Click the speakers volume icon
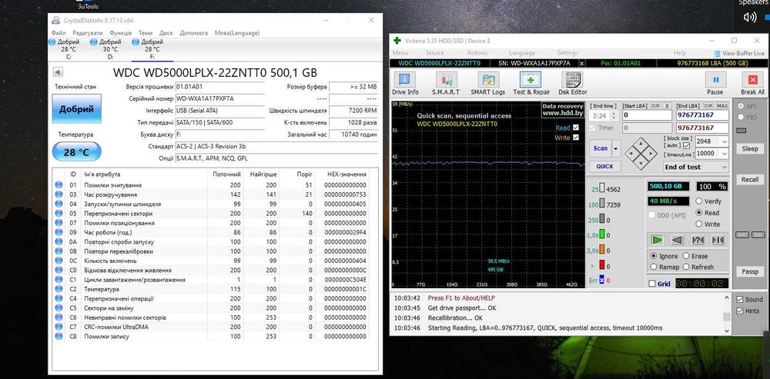 (750, 17)
